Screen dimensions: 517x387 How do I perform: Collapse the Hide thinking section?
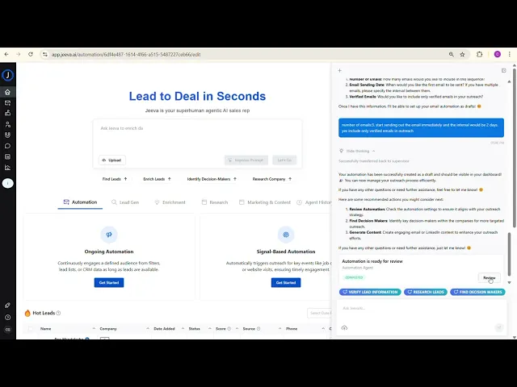[358, 151]
